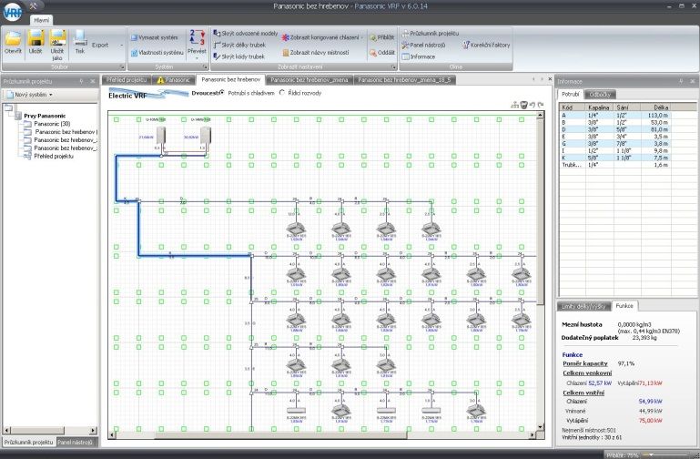Click Celkem vnitřní link
This screenshot has height=459, width=700.
coord(583,393)
